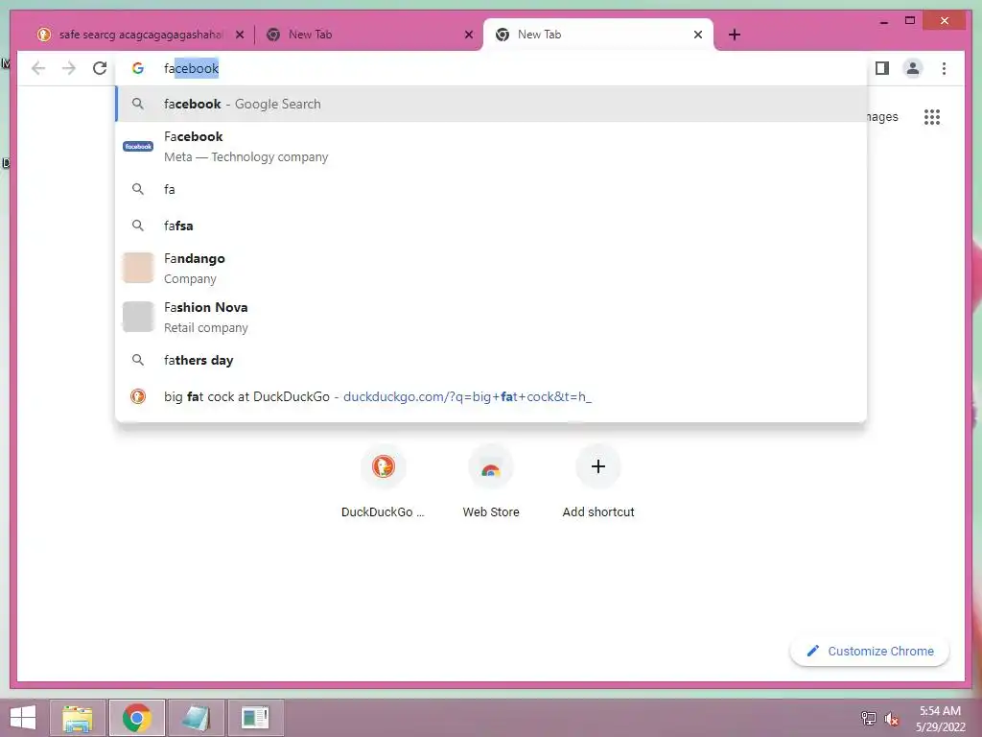Select the 'fathers day' search suggestion
The height and width of the screenshot is (737, 982).
[x=491, y=361]
